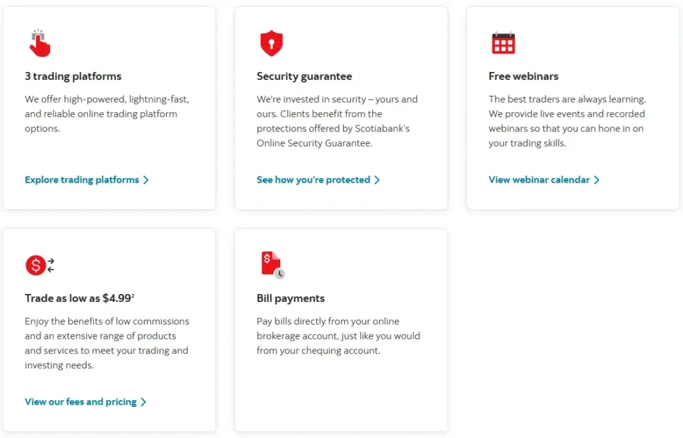Click the bill payments document icon
This screenshot has height=438, width=683.
272,265
